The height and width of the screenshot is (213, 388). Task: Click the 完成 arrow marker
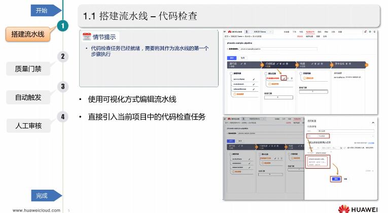[47, 196]
